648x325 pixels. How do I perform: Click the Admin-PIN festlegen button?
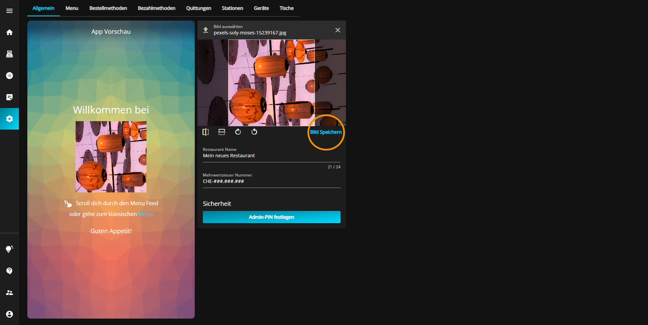(x=272, y=217)
